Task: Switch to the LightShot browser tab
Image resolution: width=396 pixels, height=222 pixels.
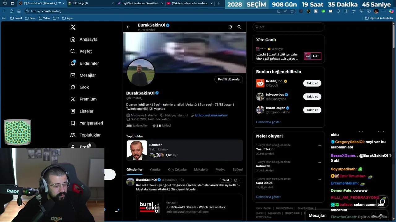Action: coord(140,3)
